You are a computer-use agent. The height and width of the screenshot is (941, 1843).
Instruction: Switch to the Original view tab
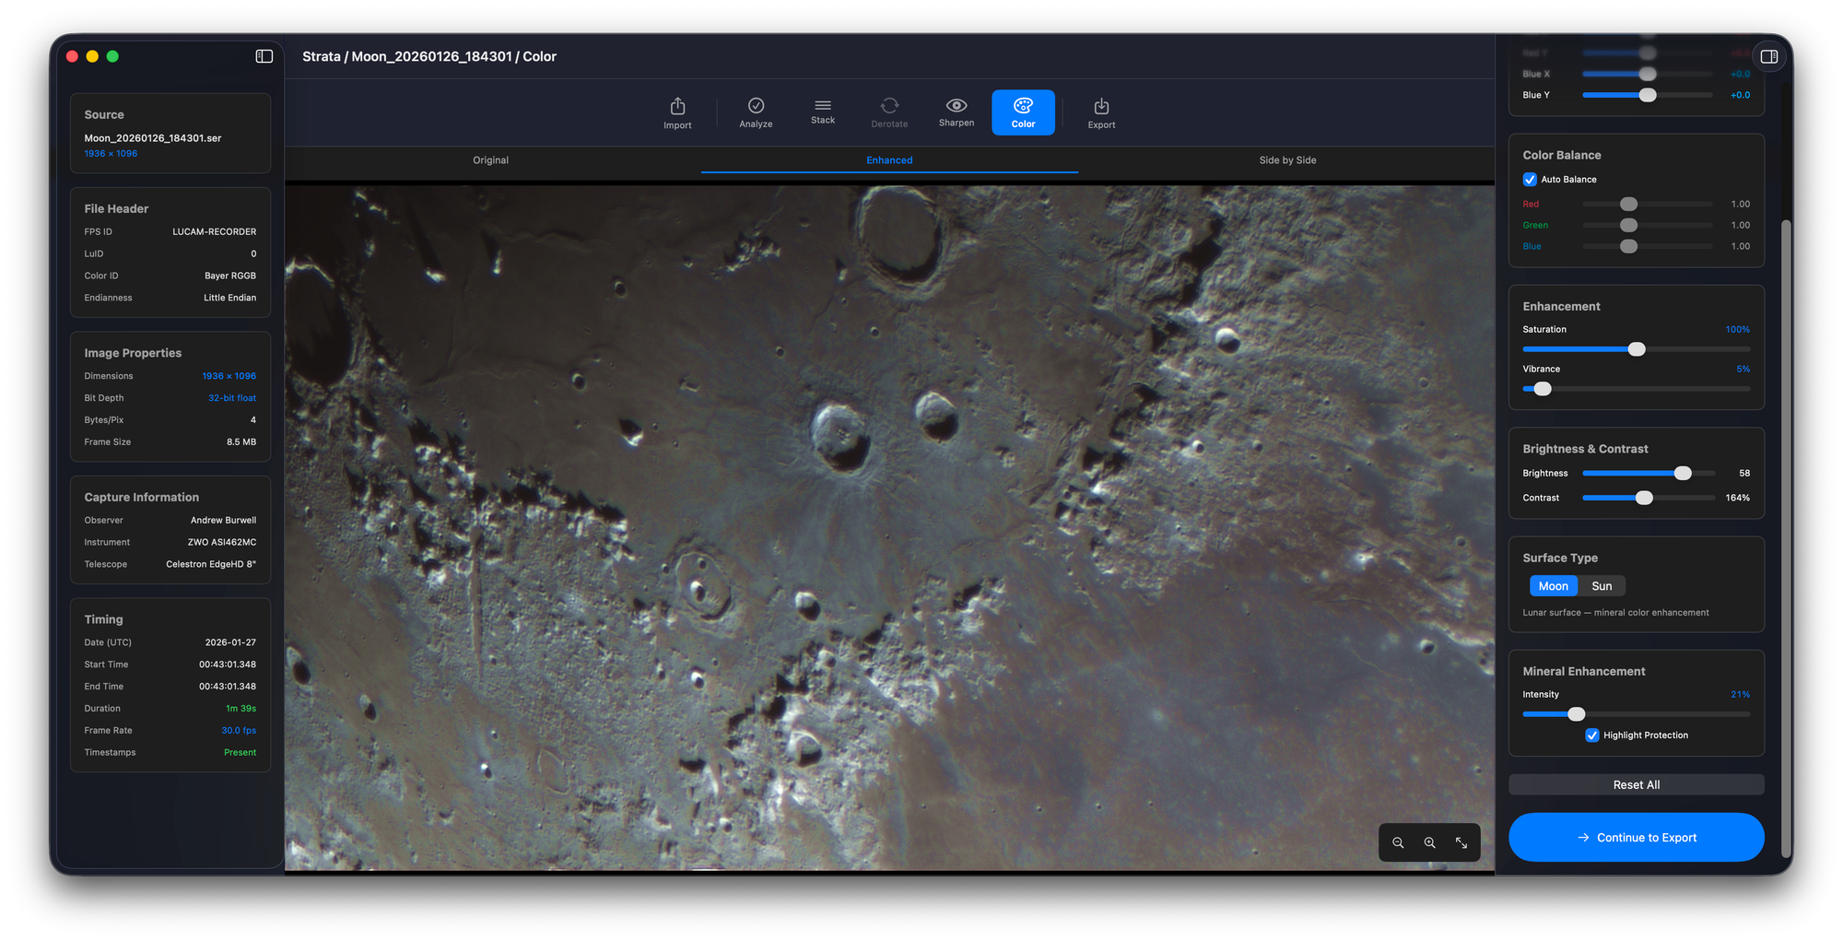pos(490,160)
